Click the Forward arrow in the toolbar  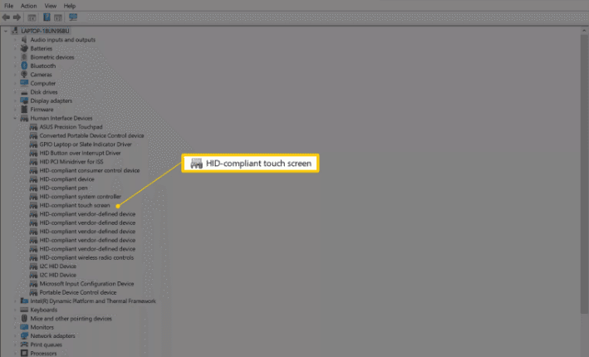[x=15, y=17]
